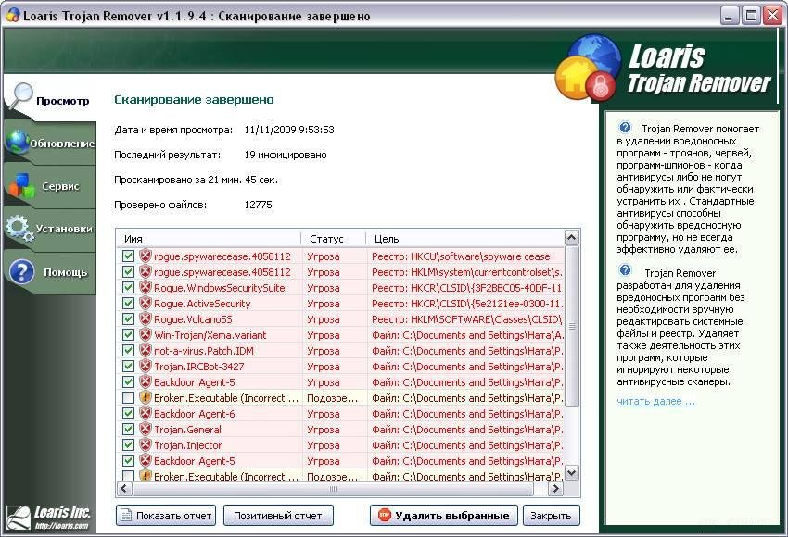
Task: Click the horizontal scrollbar right arrow
Action: pos(555,488)
